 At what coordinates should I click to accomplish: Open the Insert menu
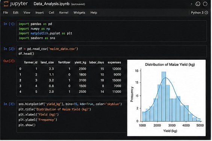click(39, 12)
